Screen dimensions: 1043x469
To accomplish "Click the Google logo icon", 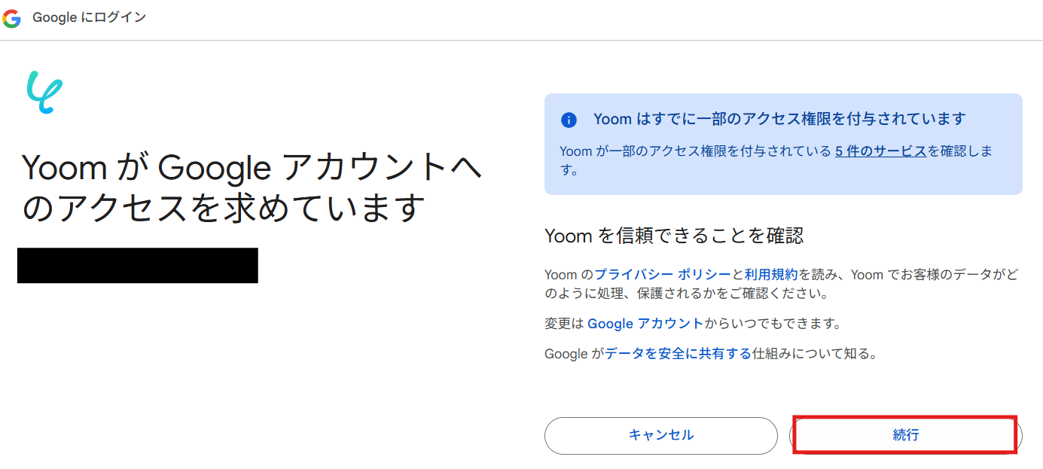I will coord(11,18).
